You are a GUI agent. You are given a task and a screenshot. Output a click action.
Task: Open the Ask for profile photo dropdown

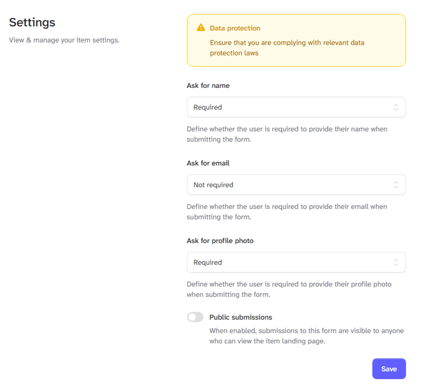296,263
